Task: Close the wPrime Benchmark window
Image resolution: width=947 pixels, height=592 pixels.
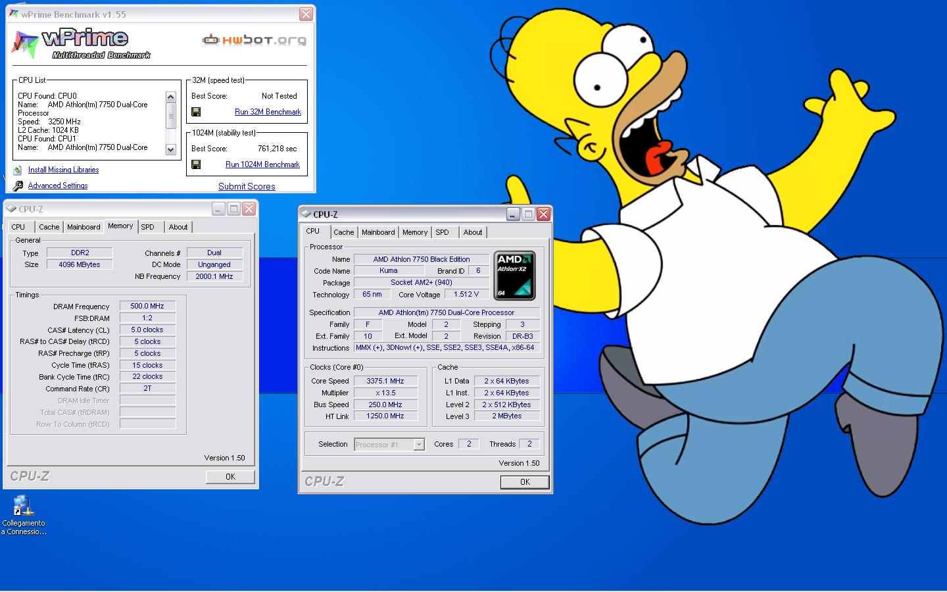Action: (306, 14)
